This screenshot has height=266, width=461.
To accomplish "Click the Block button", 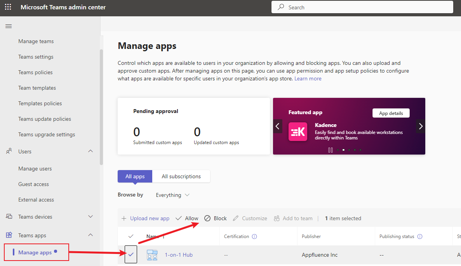I will click(216, 218).
